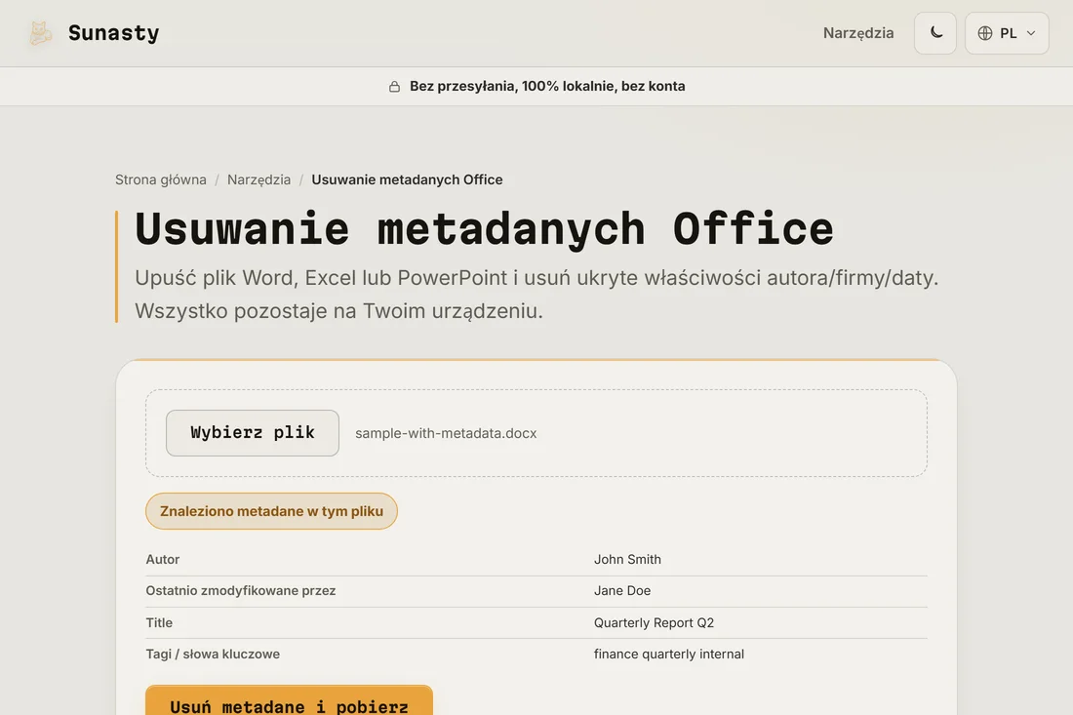Select the John Smith value
Image resolution: width=1073 pixels, height=715 pixels.
627,559
